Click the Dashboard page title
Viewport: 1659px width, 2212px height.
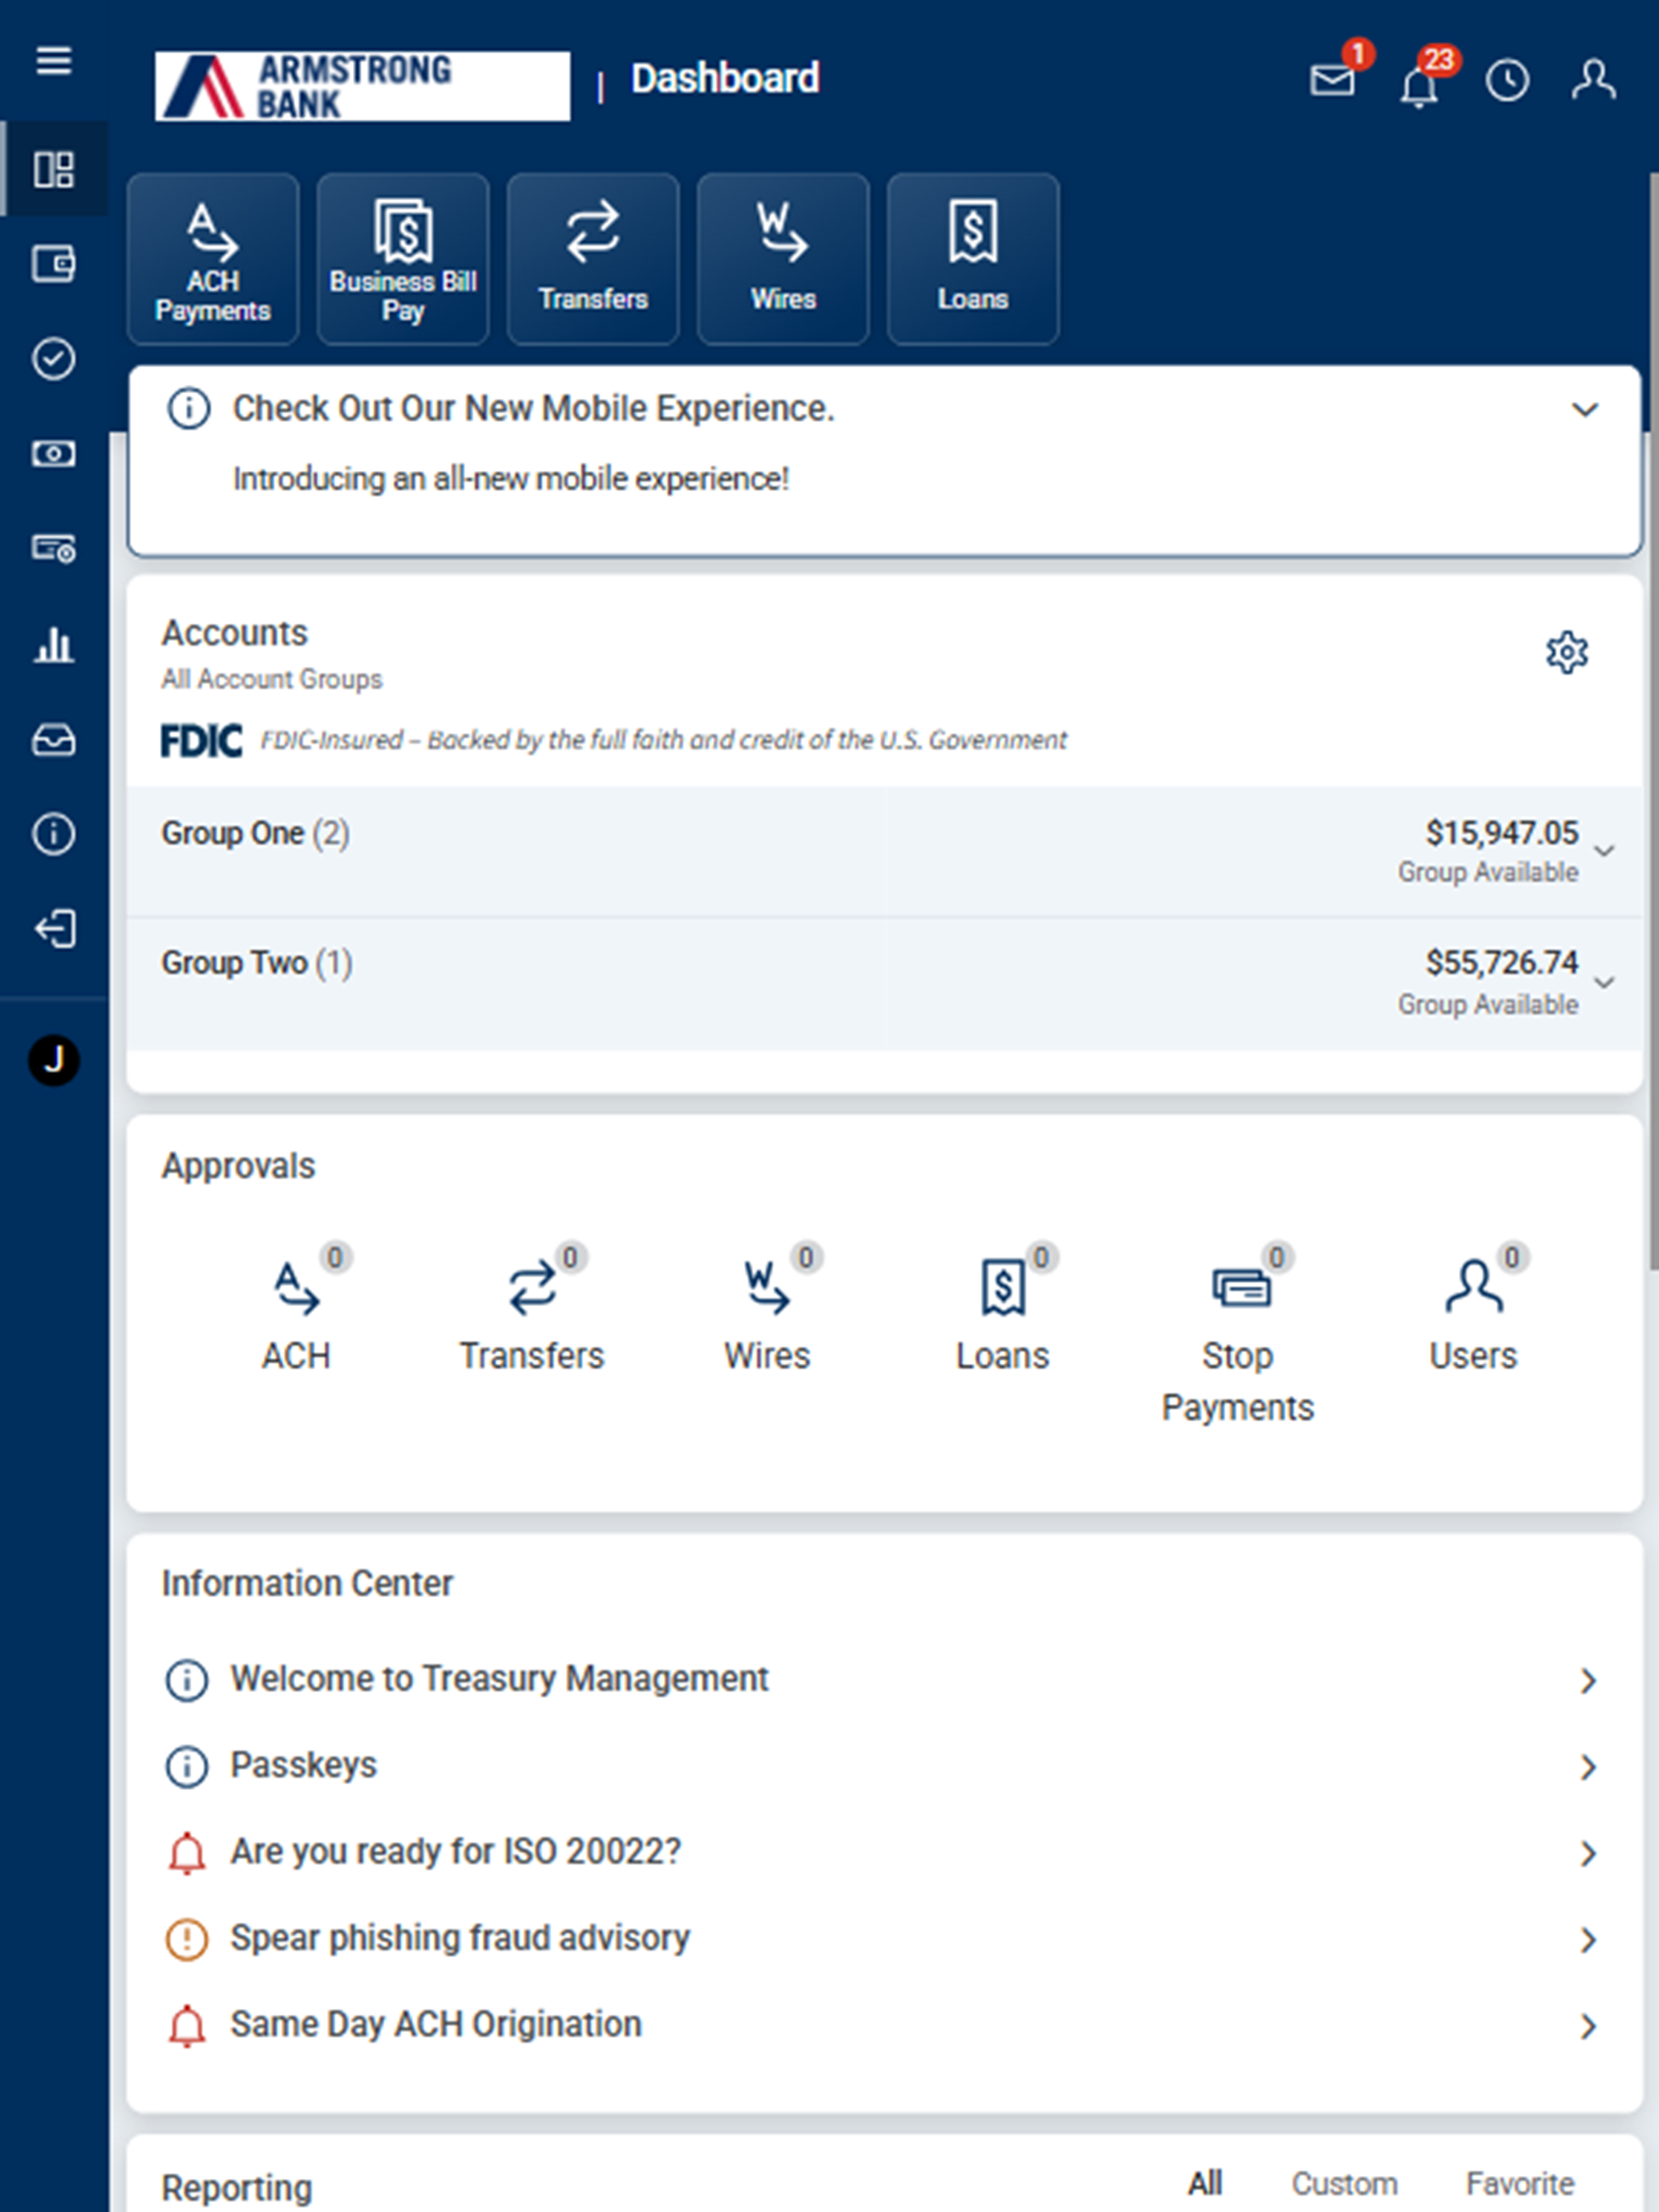point(725,78)
